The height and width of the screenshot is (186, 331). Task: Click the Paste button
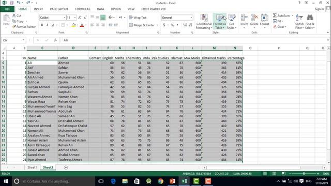click(x=6, y=20)
